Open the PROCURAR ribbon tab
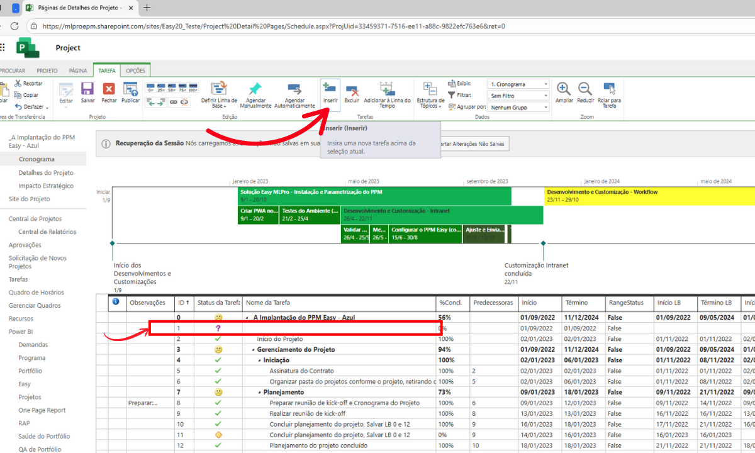The image size is (755, 453). 13,71
